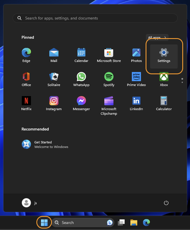This screenshot has width=190, height=230.
Task: Open the js user account menu
Action: click(29, 203)
